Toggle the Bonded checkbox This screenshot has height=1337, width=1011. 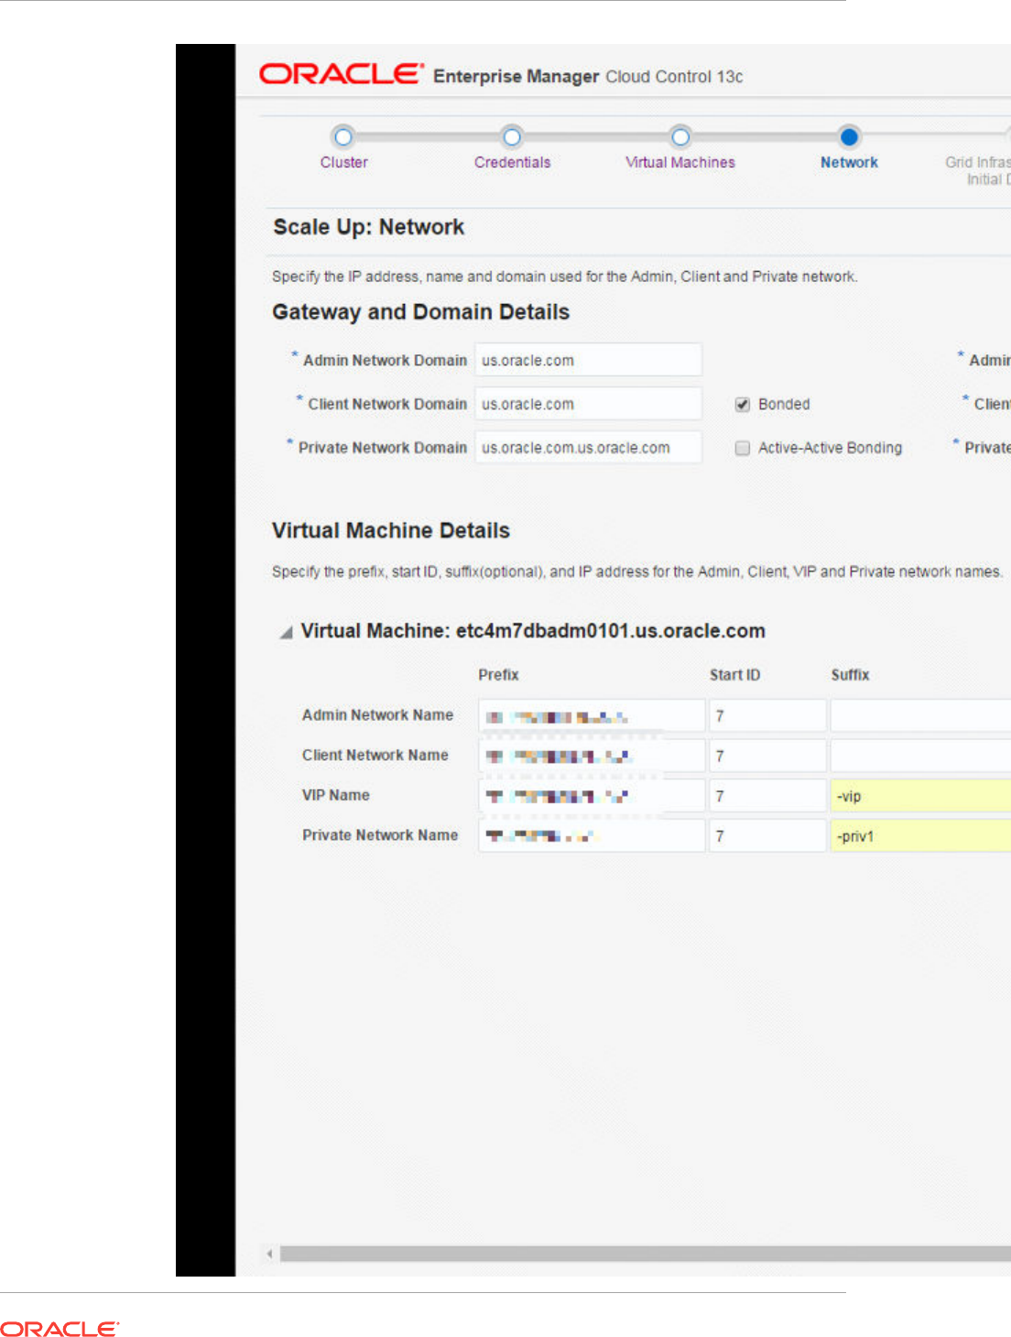pos(743,405)
